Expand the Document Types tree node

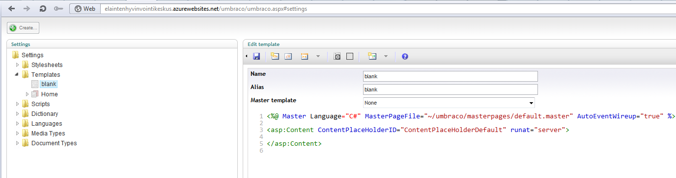(18, 143)
